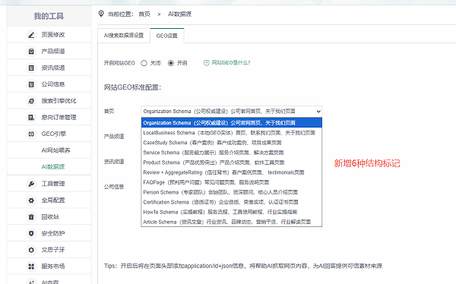Select the 开启 radio button

(171, 63)
